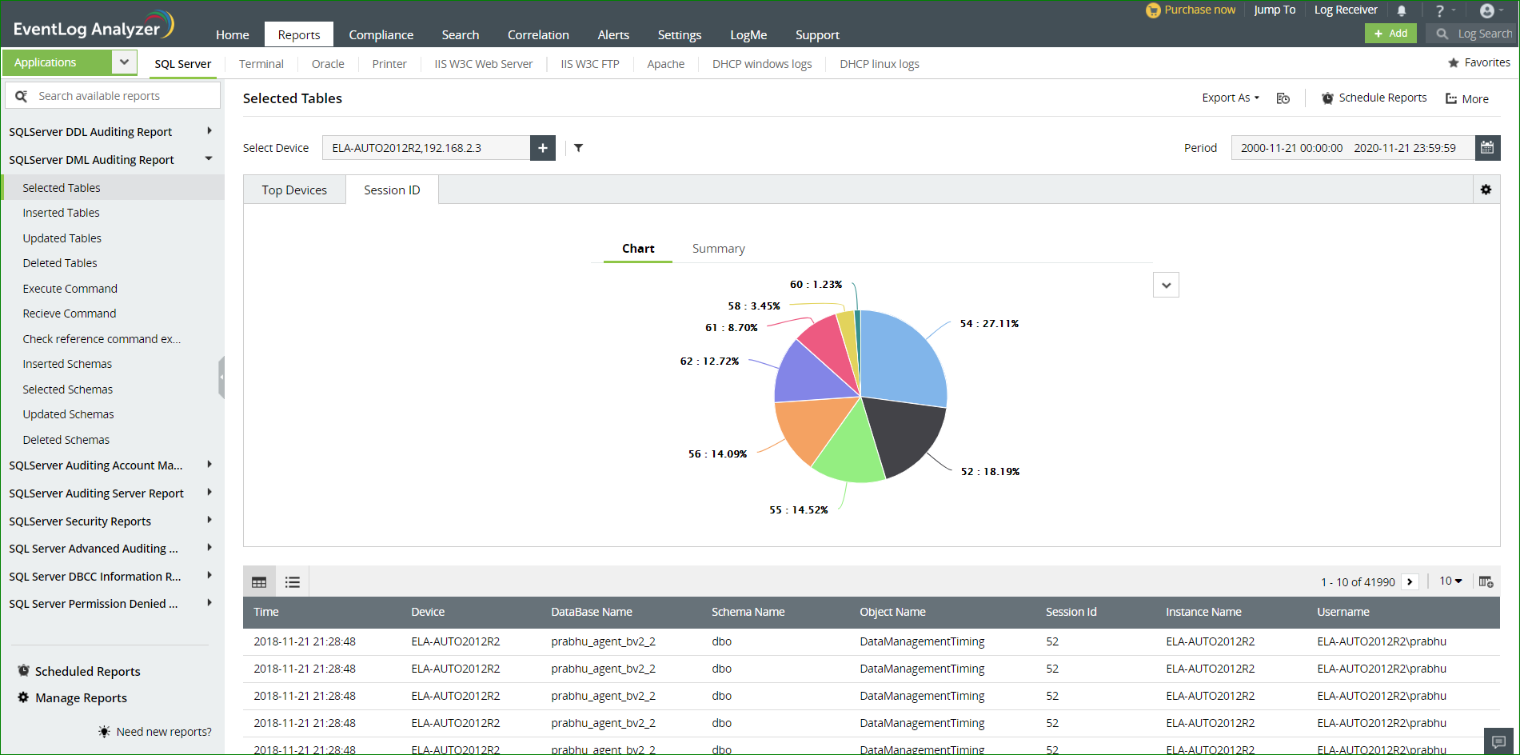Viewport: 1520px width, 755px height.
Task: Open chart settings gear icon
Action: [1486, 190]
